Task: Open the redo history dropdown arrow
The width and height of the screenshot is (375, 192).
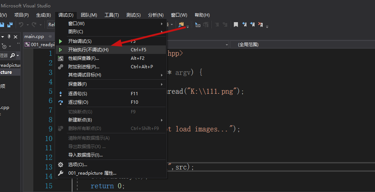Action: click(x=40, y=25)
